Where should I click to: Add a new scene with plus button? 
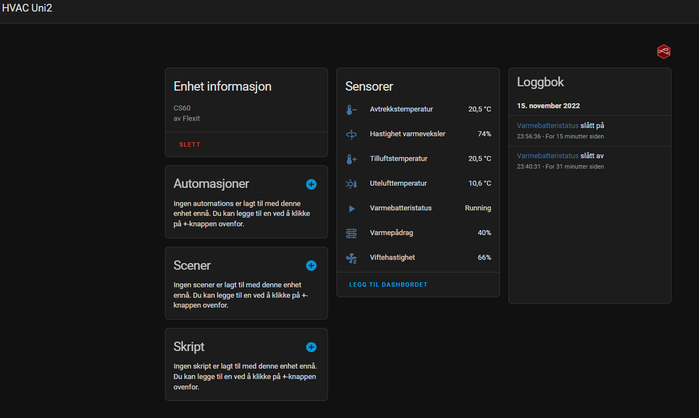(x=311, y=266)
